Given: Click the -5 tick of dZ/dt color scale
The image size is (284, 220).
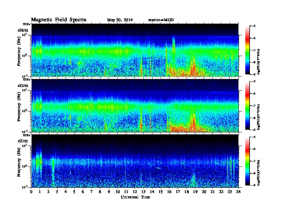Looking at the screenshot, I should [x=254, y=137].
